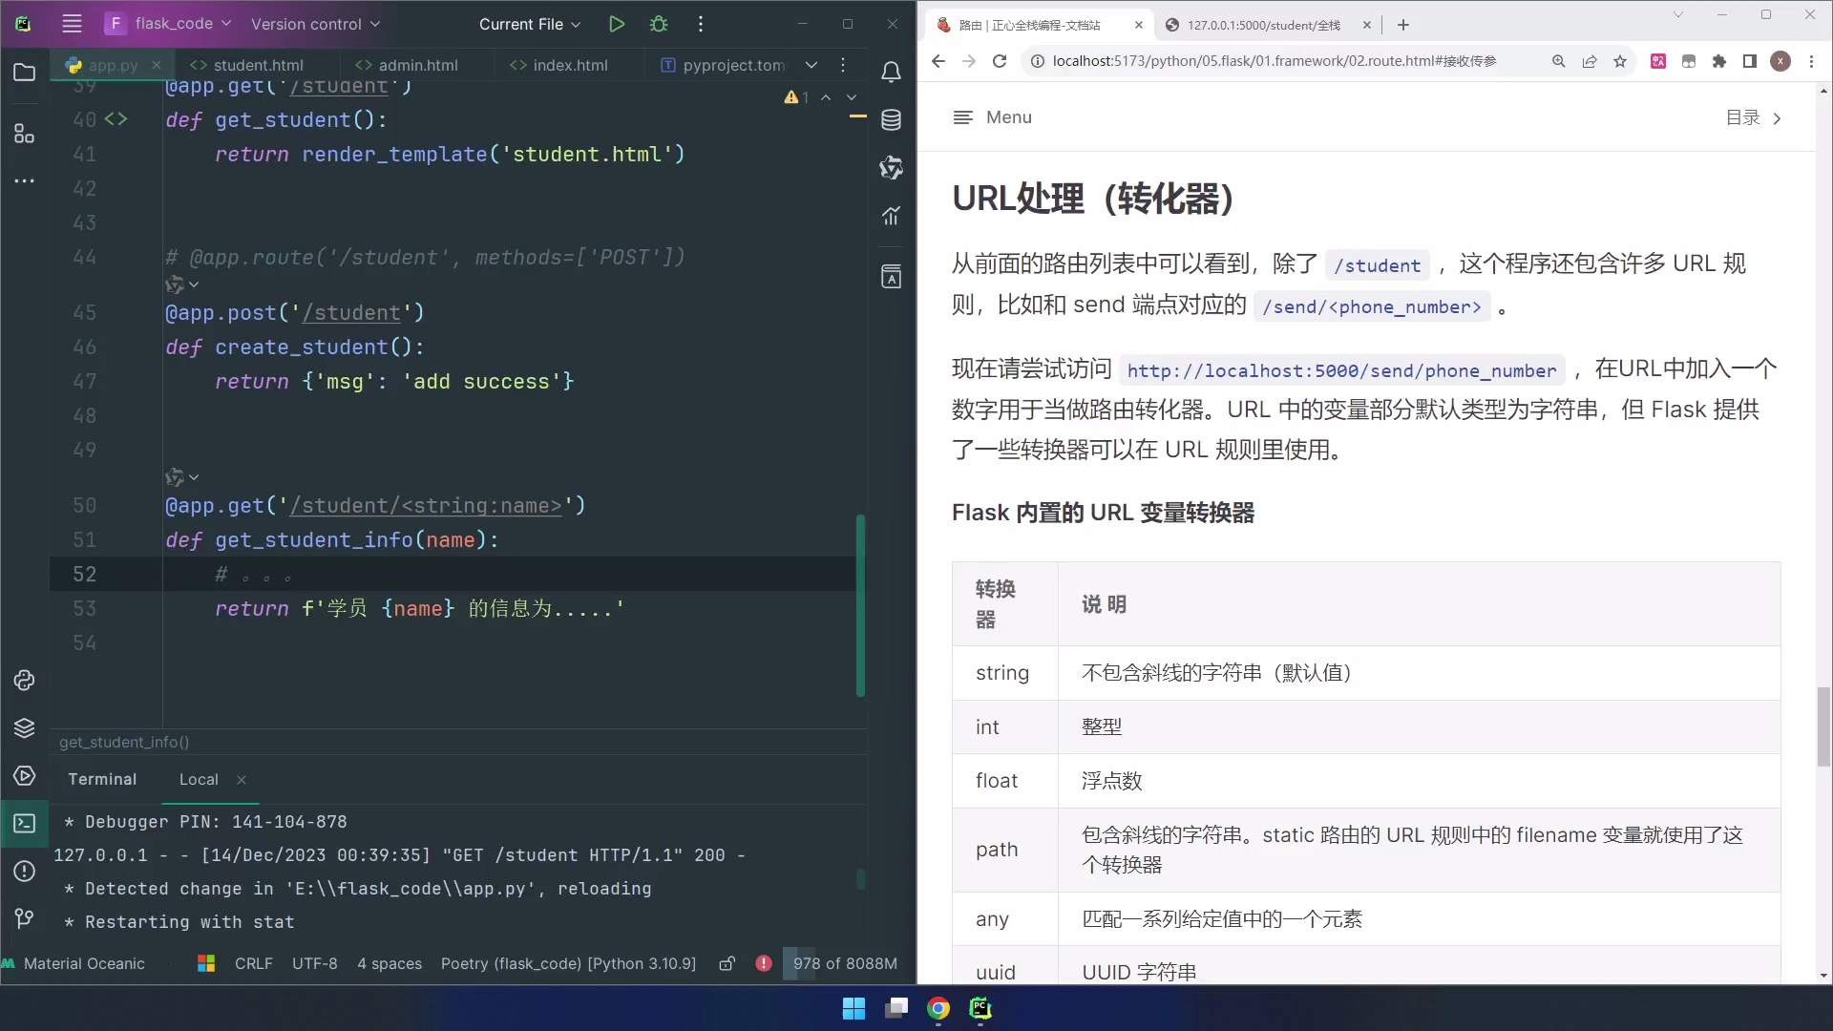Switch to the index.html tab
Viewport: 1833px width, 1031px height.
coord(567,65)
